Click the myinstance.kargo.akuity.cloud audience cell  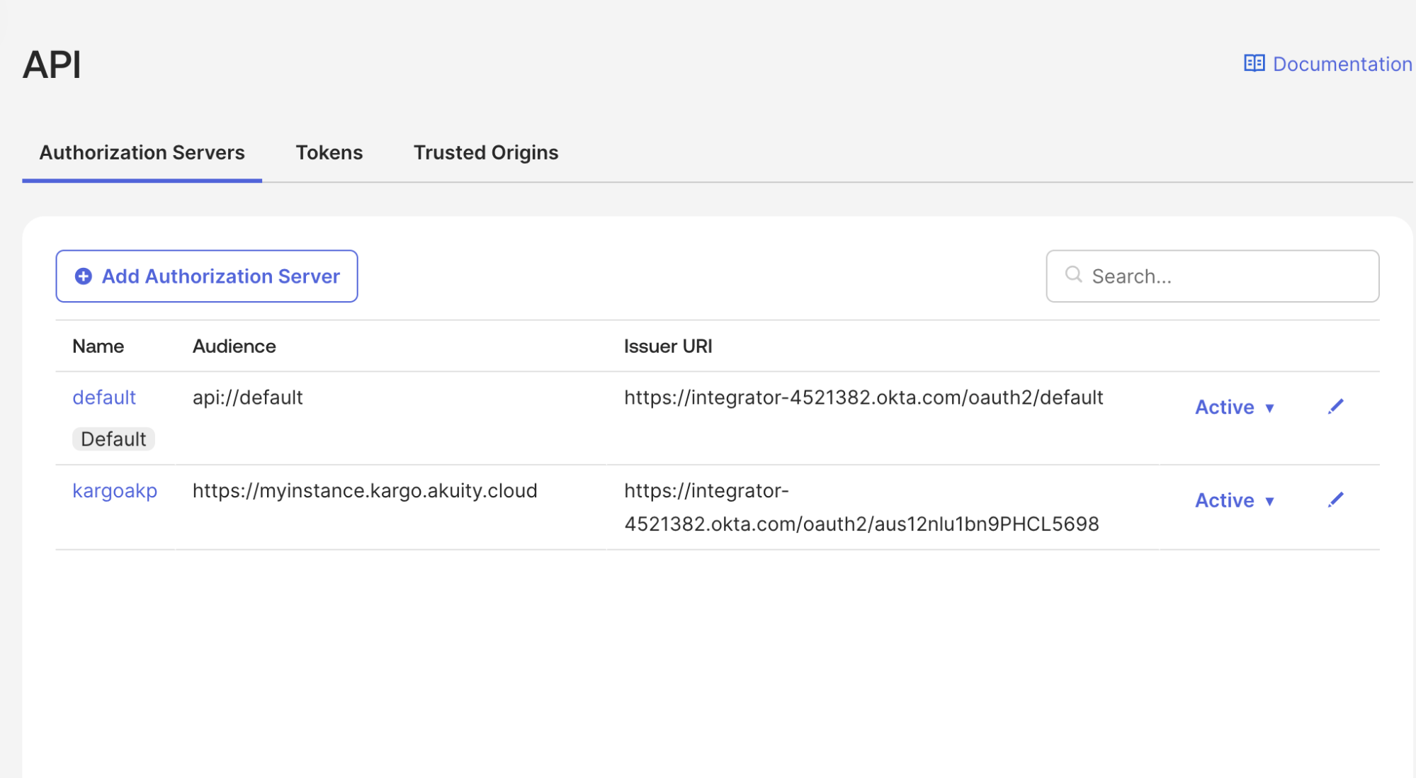[365, 491]
